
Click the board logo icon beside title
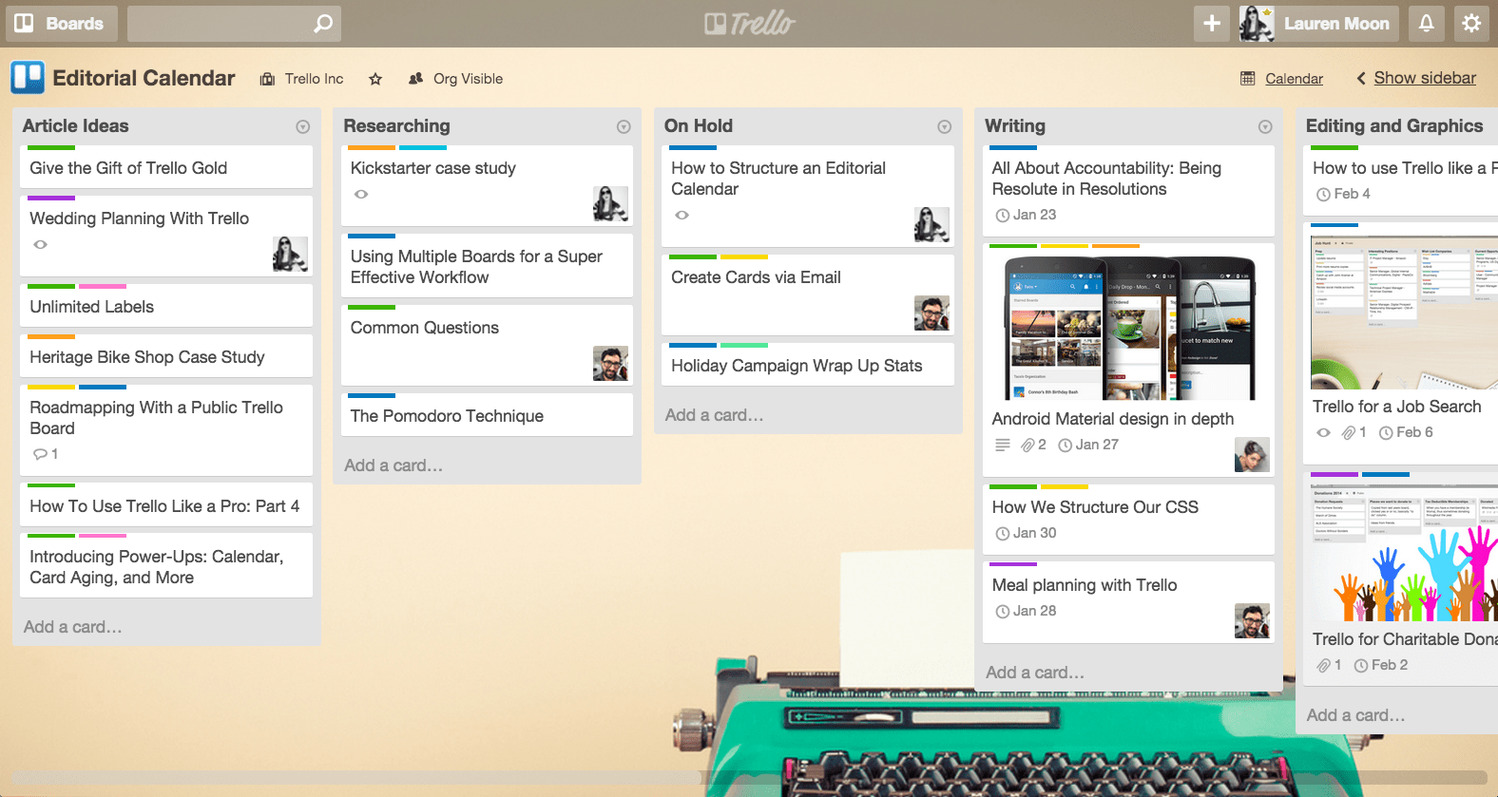(x=28, y=78)
